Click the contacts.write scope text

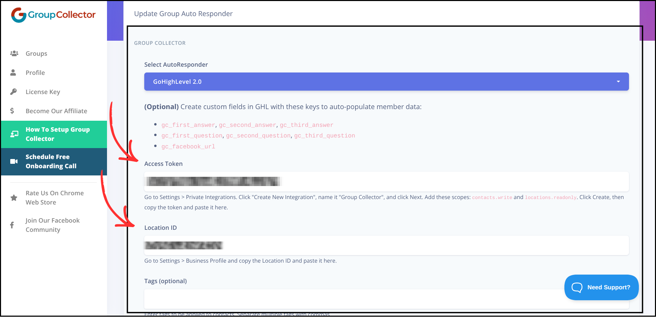click(x=492, y=198)
